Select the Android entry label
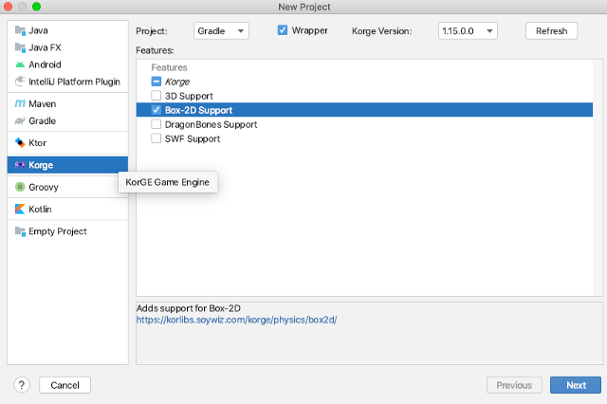The height and width of the screenshot is (404, 607). pyautogui.click(x=45, y=64)
